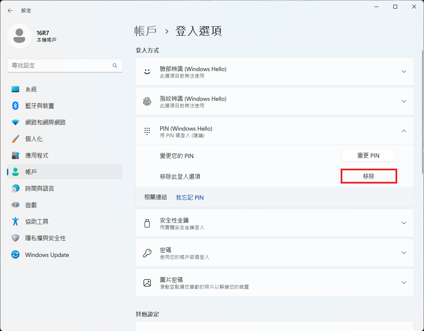Click the Wi-Fi icon for 網路和網際網路
This screenshot has height=331, width=424.
click(15, 122)
